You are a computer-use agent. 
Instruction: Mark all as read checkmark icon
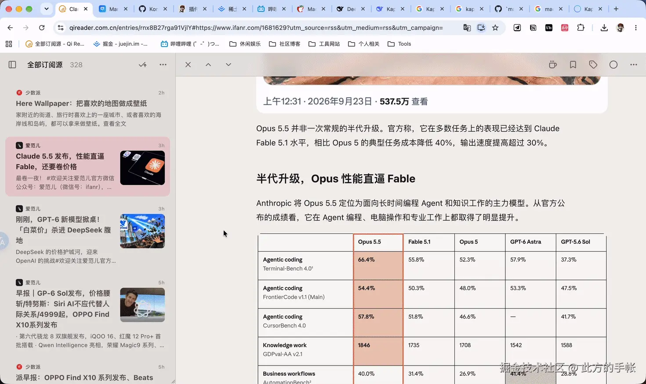pyautogui.click(x=142, y=65)
